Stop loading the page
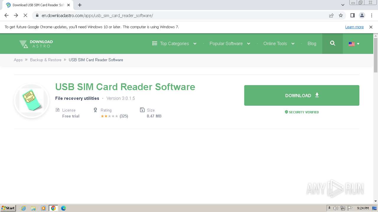Viewport: 378px width, 212px height. tap(25, 16)
